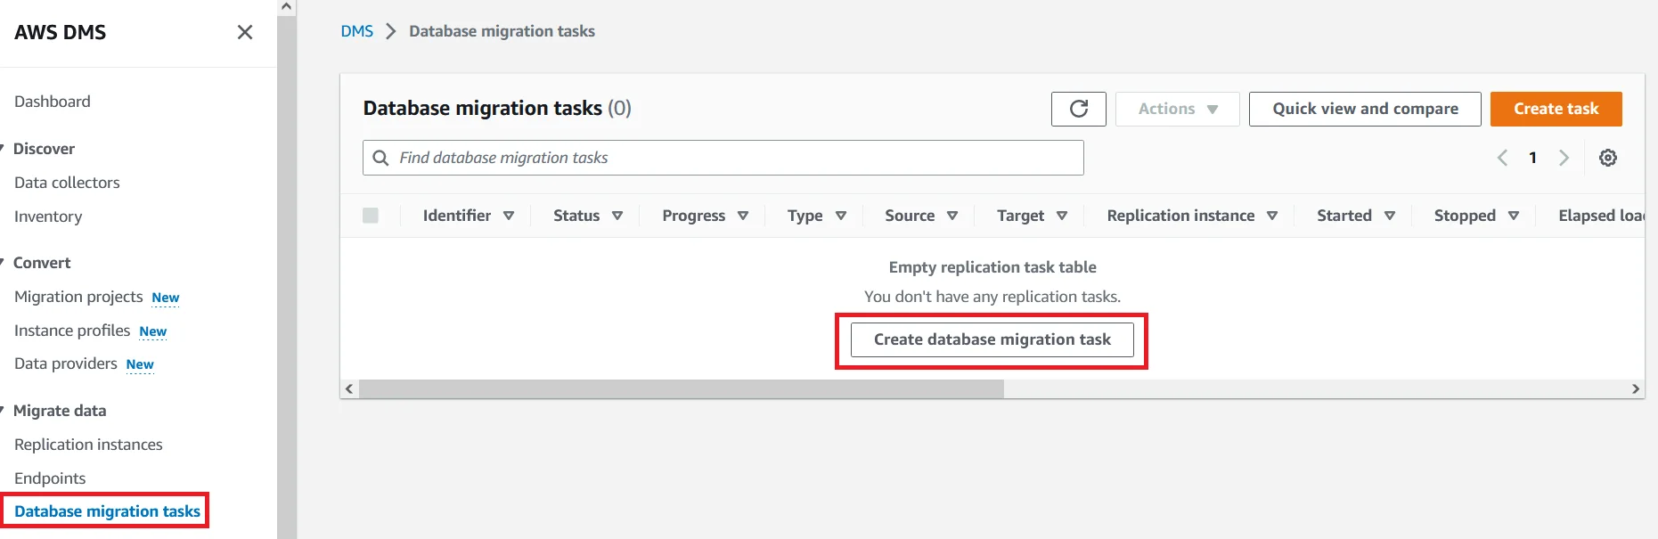Toggle the select-all tasks checkbox

click(x=371, y=216)
